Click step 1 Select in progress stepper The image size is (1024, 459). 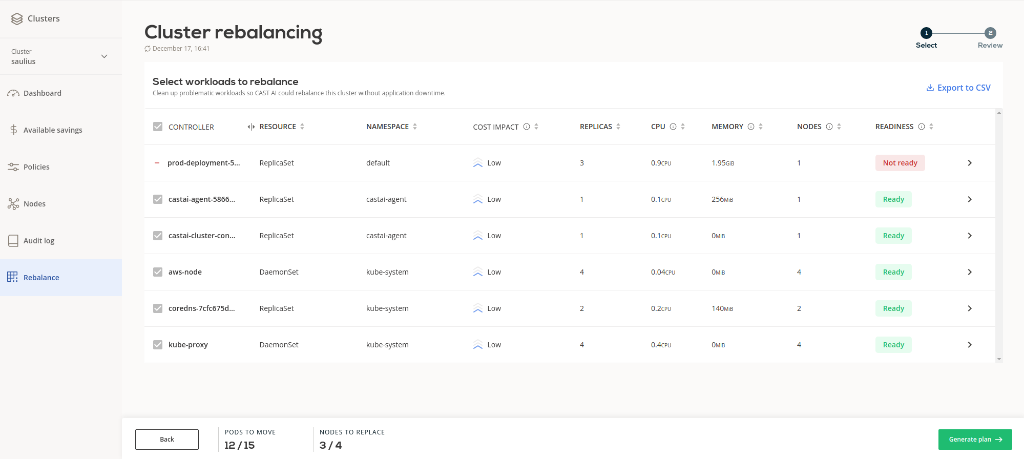926,38
